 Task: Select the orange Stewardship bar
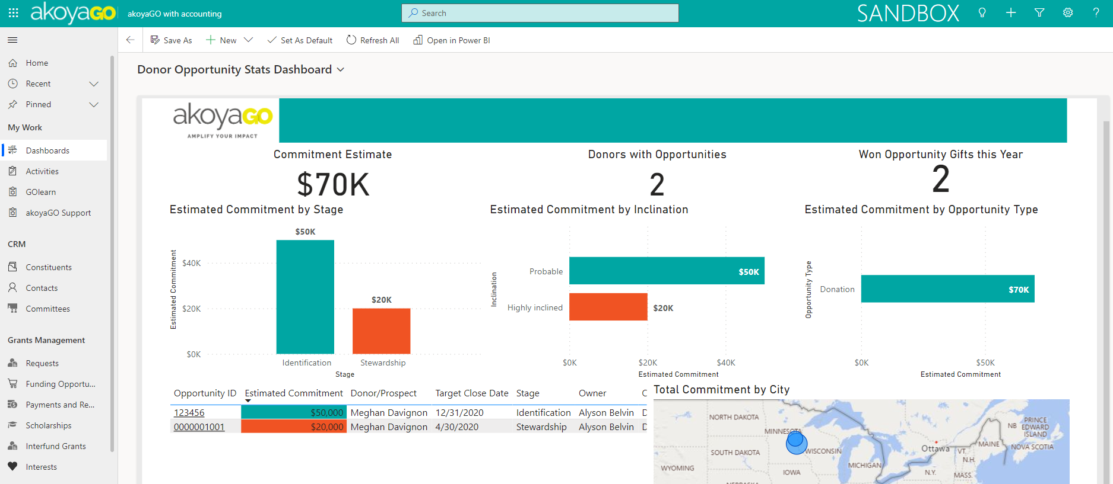[382, 331]
